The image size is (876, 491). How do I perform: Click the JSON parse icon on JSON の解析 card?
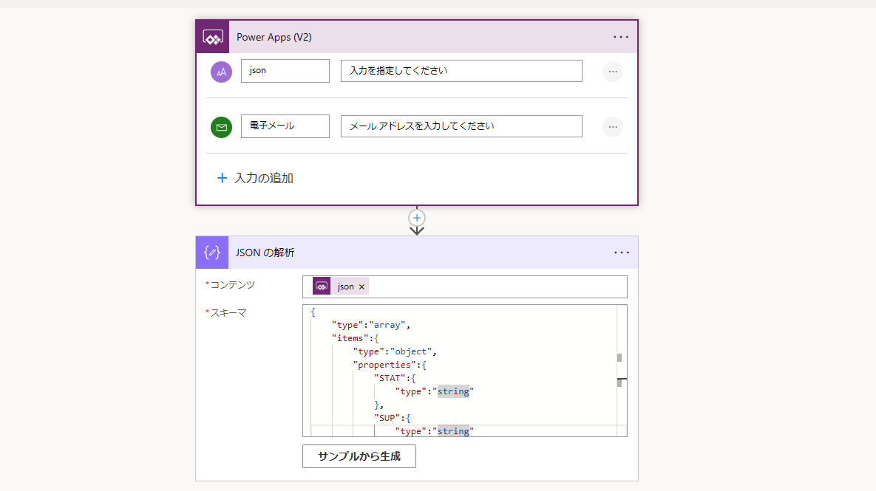(211, 253)
